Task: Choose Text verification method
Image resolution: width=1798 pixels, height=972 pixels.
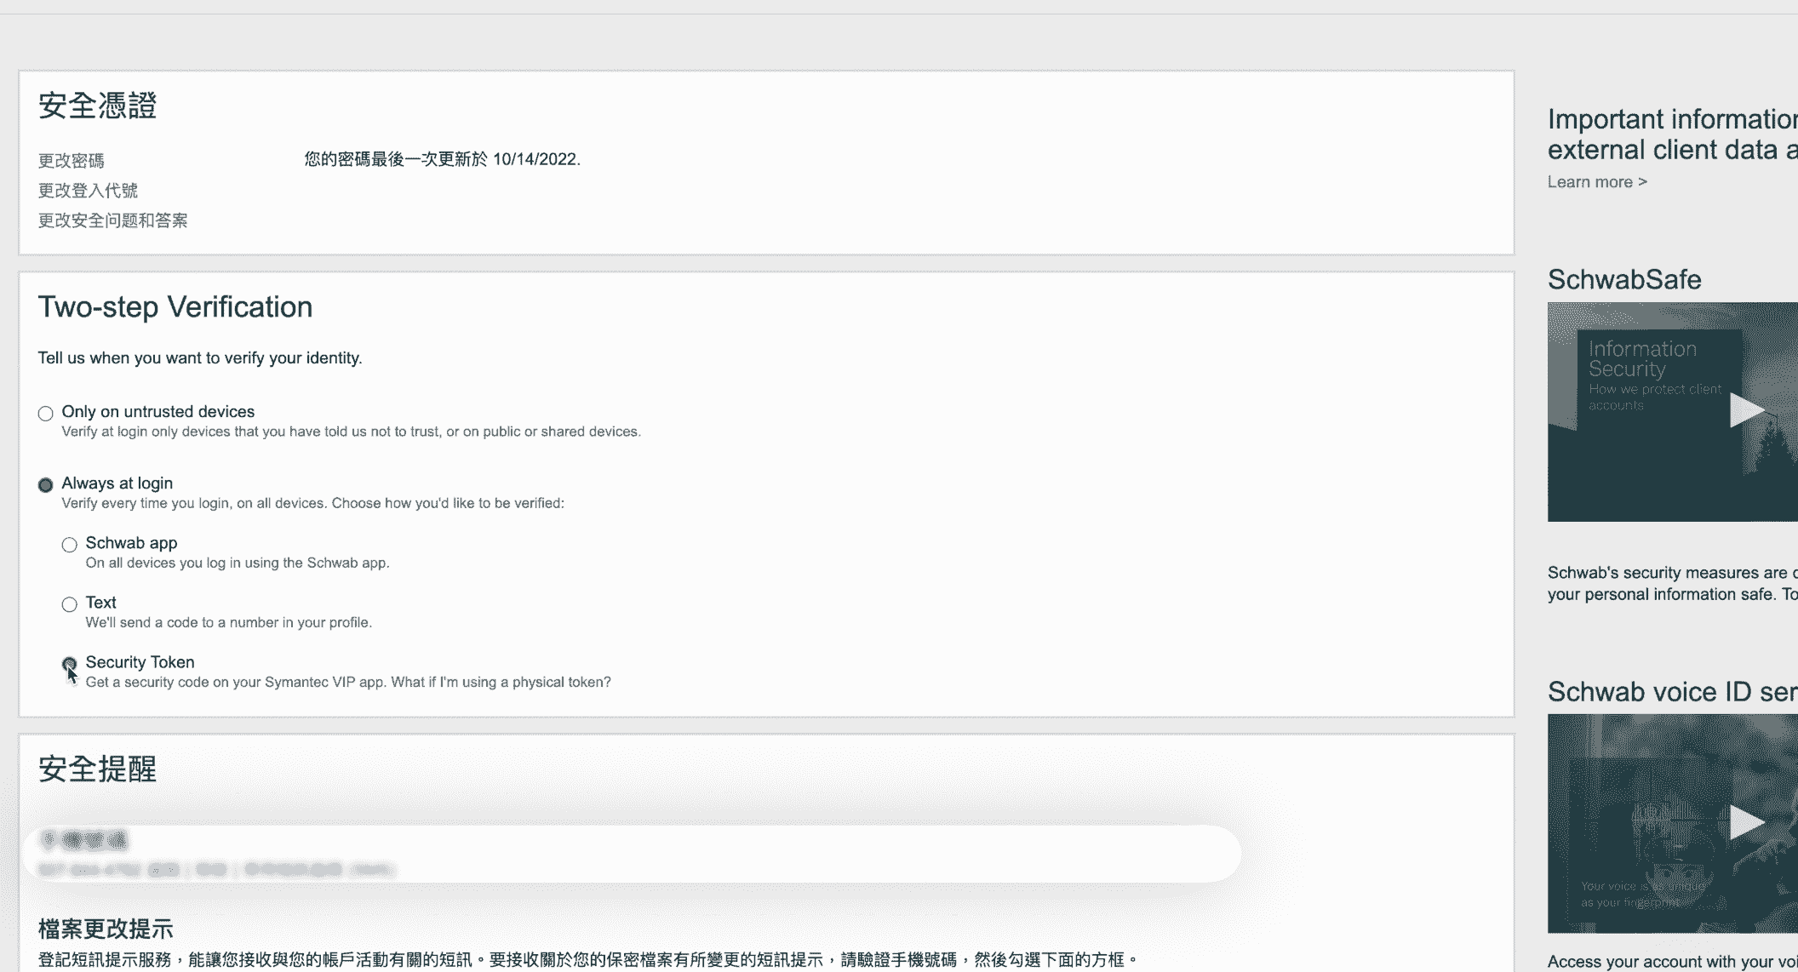Action: [x=70, y=604]
